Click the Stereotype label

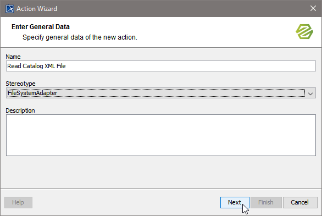pos(20,84)
